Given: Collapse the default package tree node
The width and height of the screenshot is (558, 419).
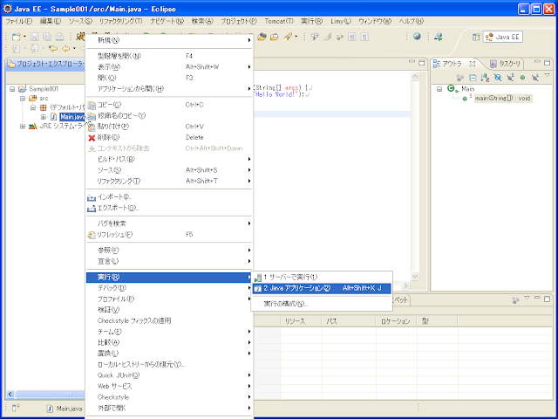Looking at the screenshot, I should point(33,107).
